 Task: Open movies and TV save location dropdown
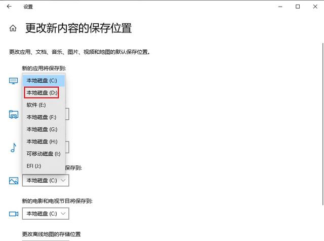46,214
